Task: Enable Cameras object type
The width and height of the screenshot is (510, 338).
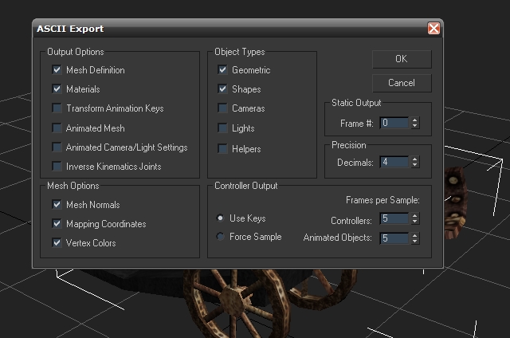Action: (x=223, y=108)
